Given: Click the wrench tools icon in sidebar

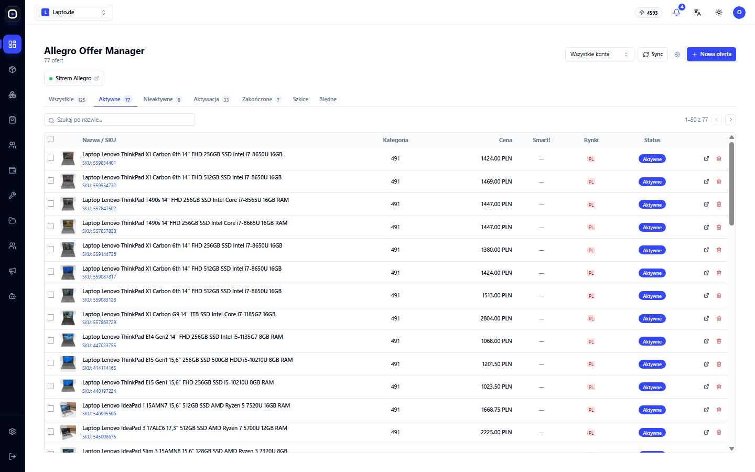Looking at the screenshot, I should (13, 195).
